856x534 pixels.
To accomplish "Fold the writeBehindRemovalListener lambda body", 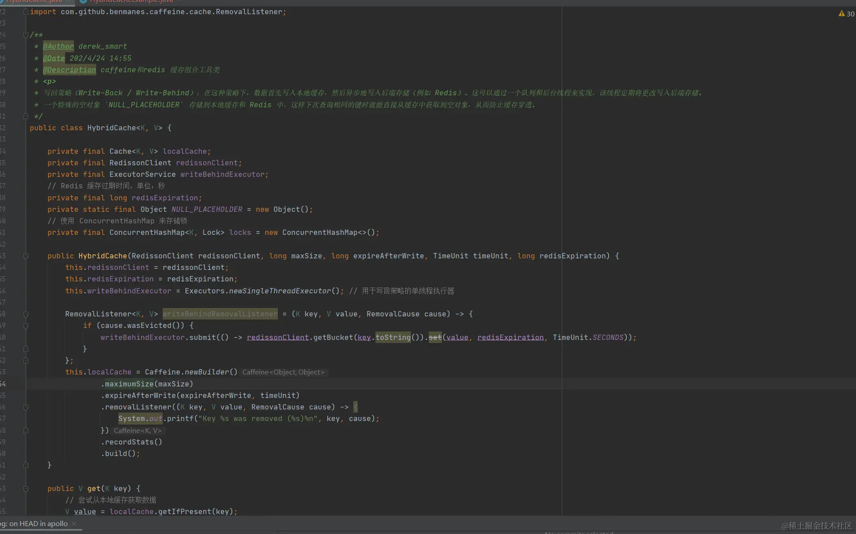I will coord(26,314).
